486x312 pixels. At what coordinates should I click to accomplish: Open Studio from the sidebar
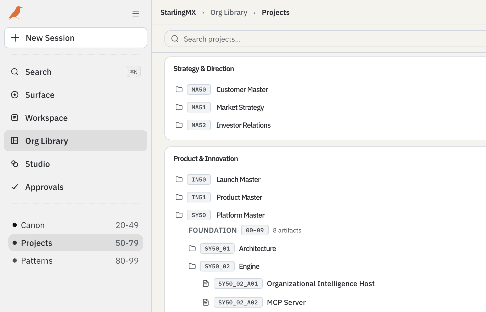click(x=76, y=164)
